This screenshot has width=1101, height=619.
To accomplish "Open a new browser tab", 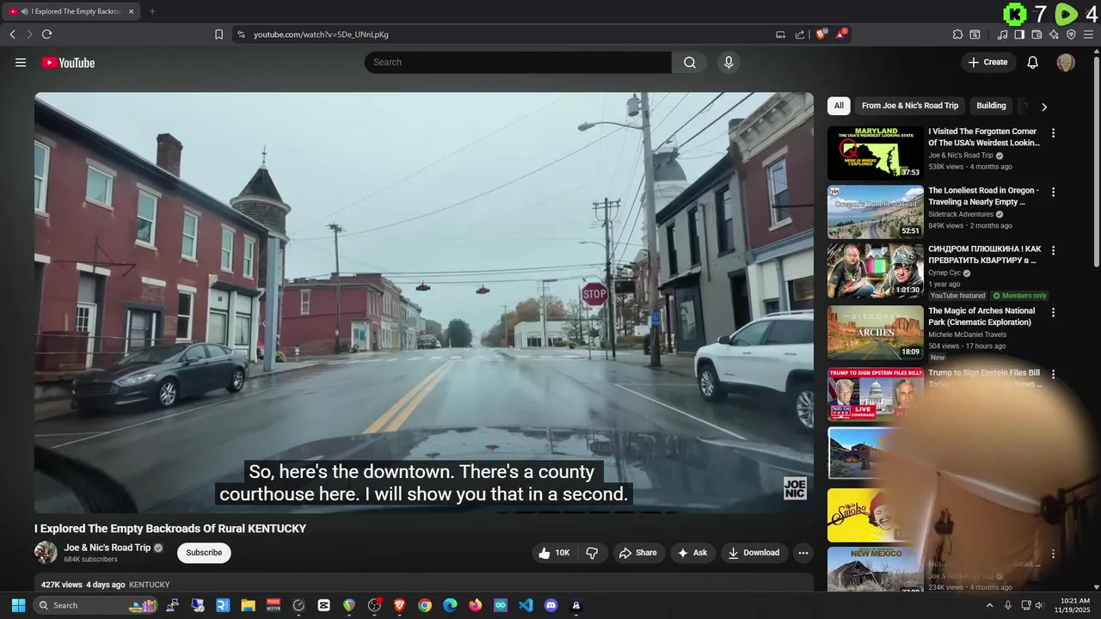I will pyautogui.click(x=152, y=11).
